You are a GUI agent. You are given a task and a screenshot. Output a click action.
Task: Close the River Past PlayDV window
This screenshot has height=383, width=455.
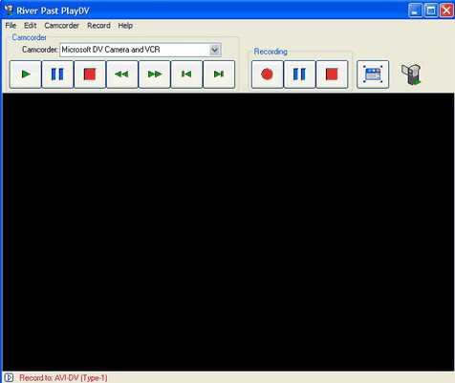[x=446, y=11]
